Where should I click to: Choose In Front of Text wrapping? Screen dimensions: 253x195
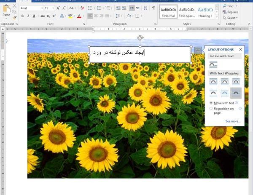(x=236, y=93)
